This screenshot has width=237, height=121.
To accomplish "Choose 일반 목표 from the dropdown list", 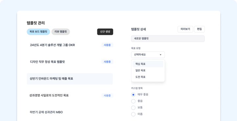I will pyautogui.click(x=148, y=71).
